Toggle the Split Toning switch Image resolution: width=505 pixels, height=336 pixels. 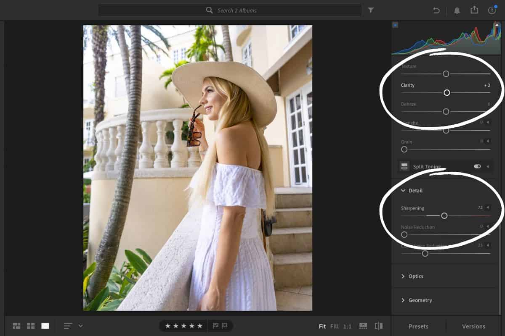pos(477,166)
